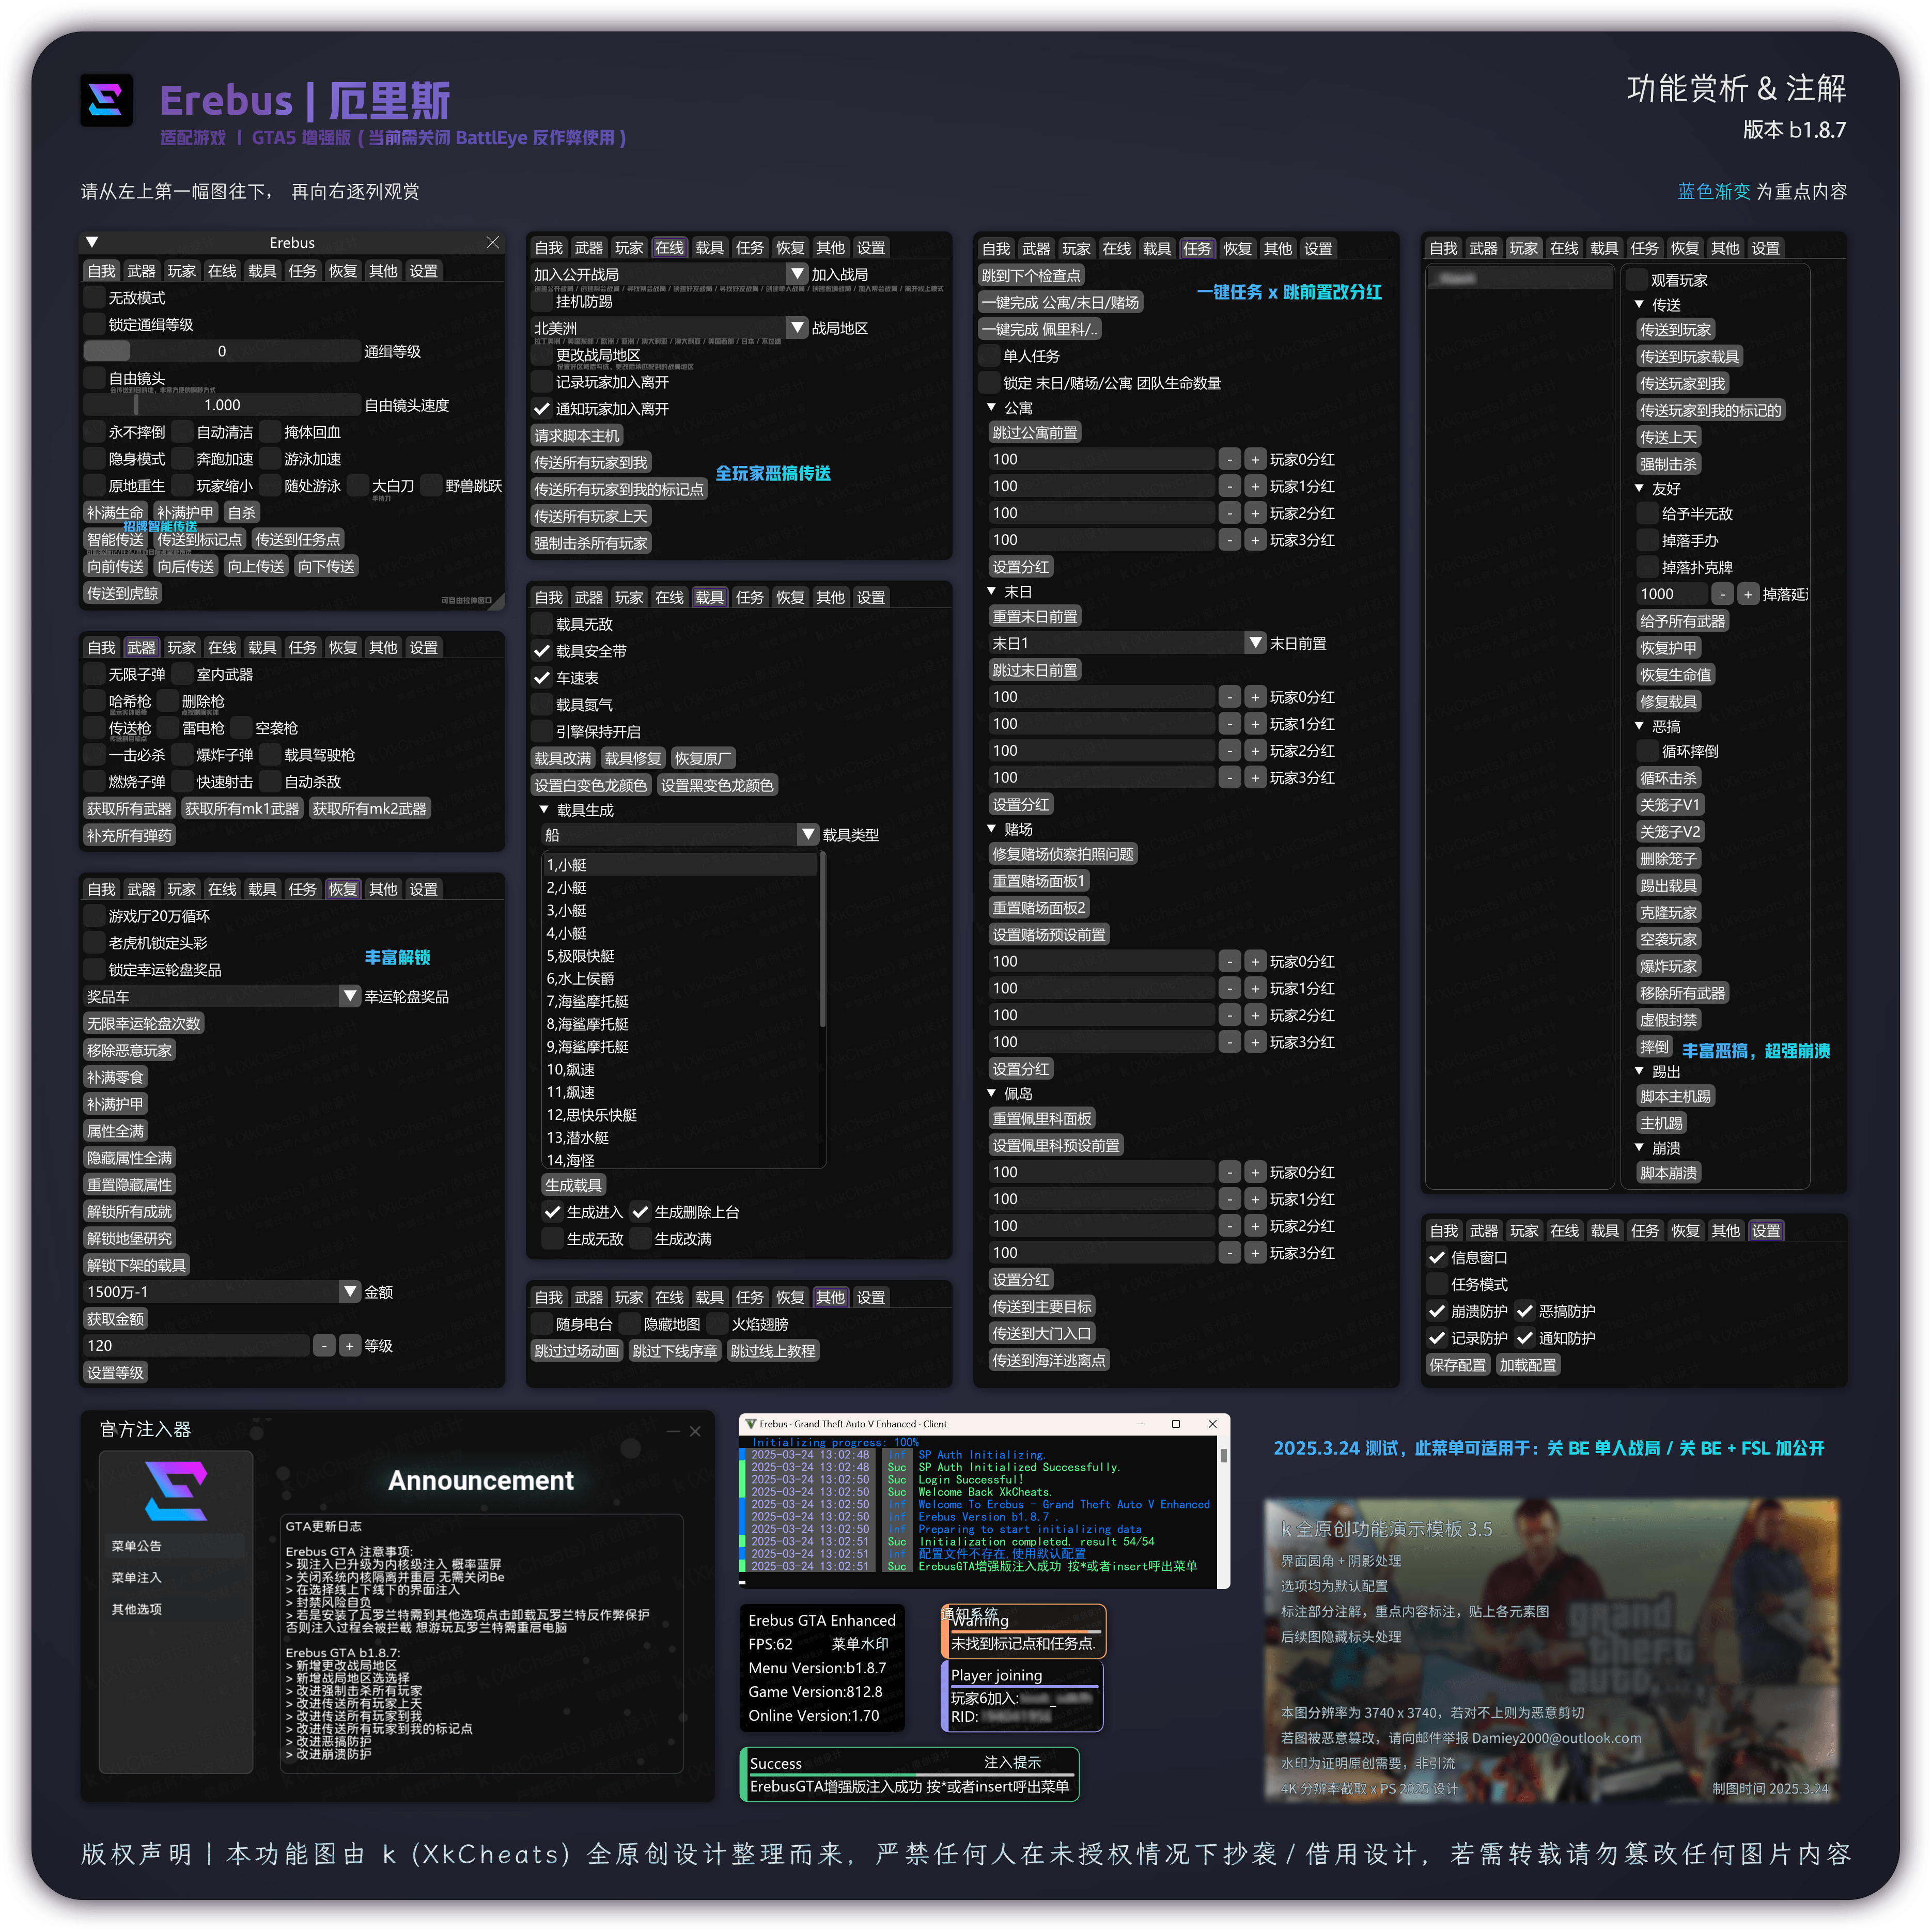
Task: Collapse the 恶搞 section in player panel
Action: tap(1639, 727)
